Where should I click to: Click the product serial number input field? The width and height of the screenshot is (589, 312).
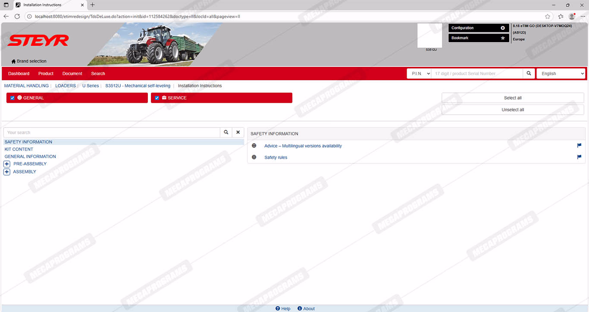click(476, 74)
